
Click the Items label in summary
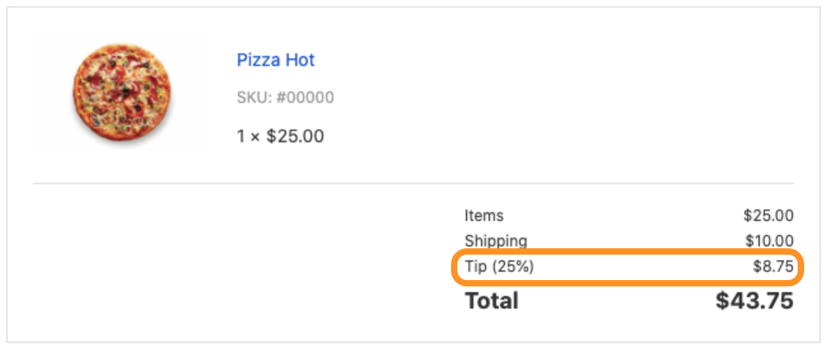[x=483, y=216]
